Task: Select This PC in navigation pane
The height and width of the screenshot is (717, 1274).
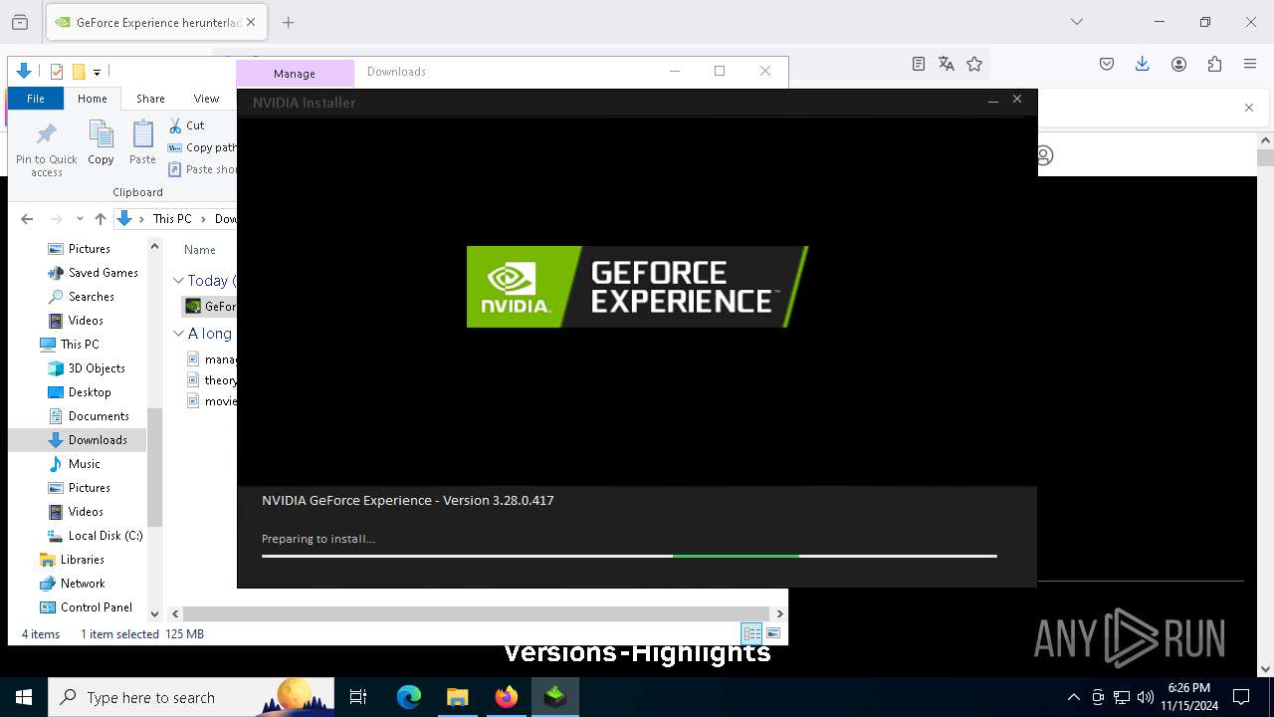Action: point(79,345)
